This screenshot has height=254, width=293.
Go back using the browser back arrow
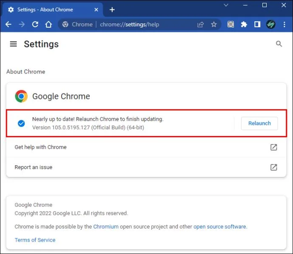pyautogui.click(x=8, y=24)
